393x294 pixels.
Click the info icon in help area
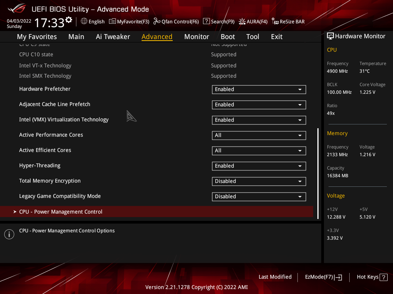click(9, 234)
